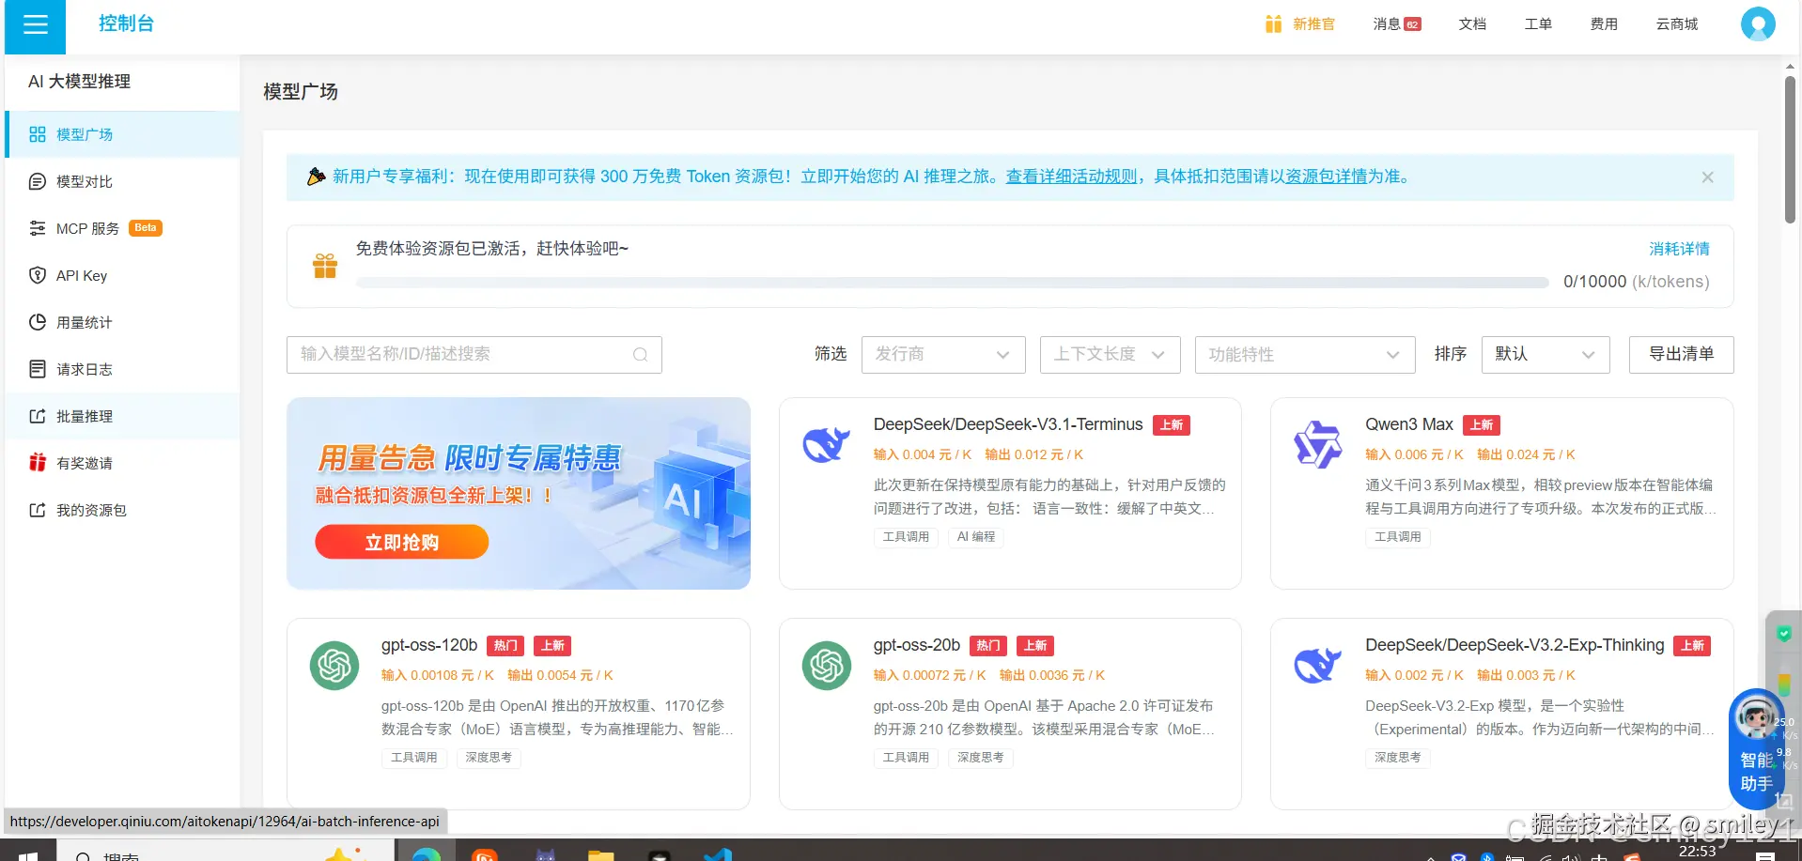
Task: Expand the 上下文长度 filter dropdown
Action: click(x=1111, y=355)
